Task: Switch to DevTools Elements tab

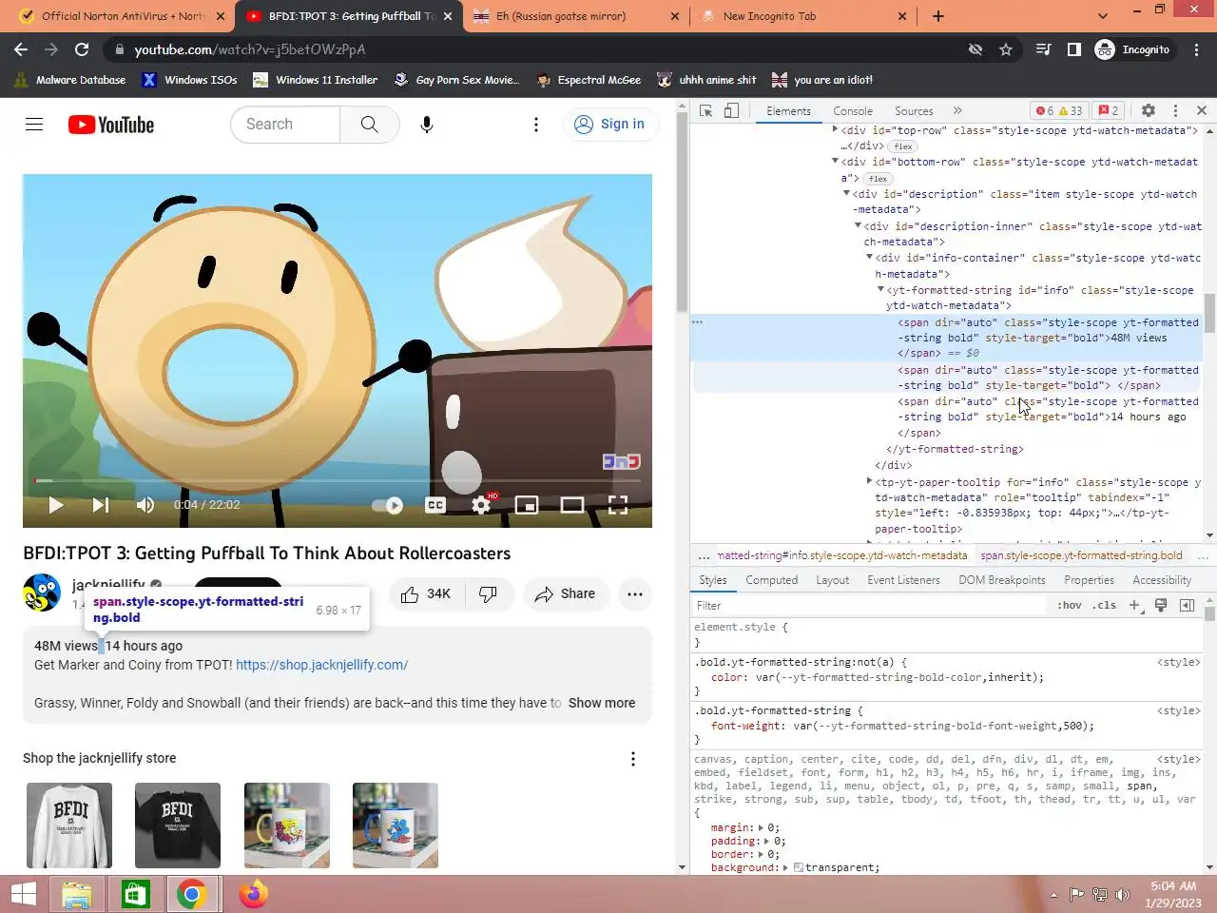Action: point(789,111)
